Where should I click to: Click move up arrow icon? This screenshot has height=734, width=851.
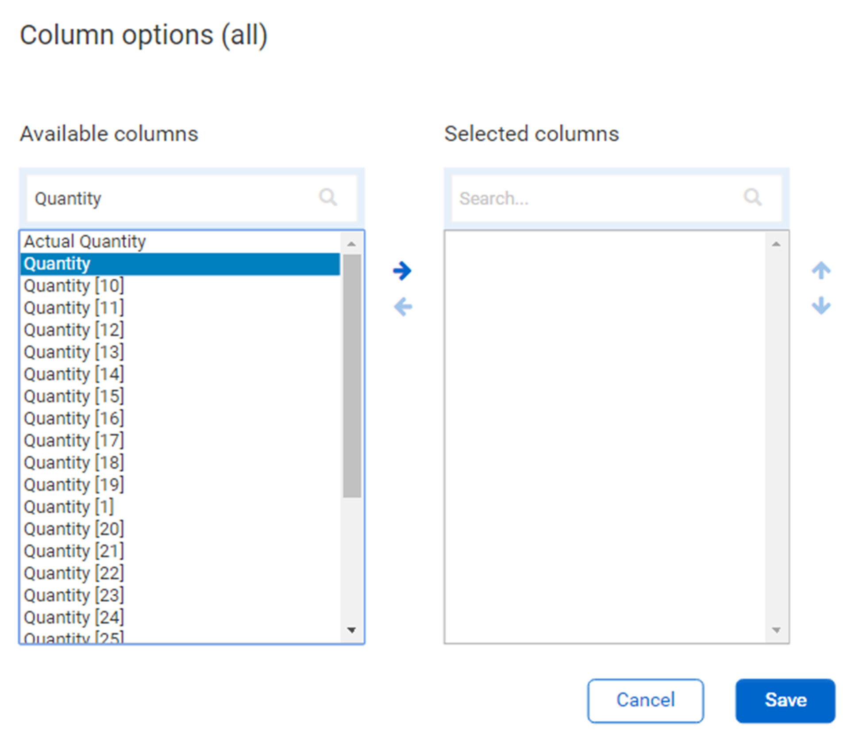pos(820,270)
